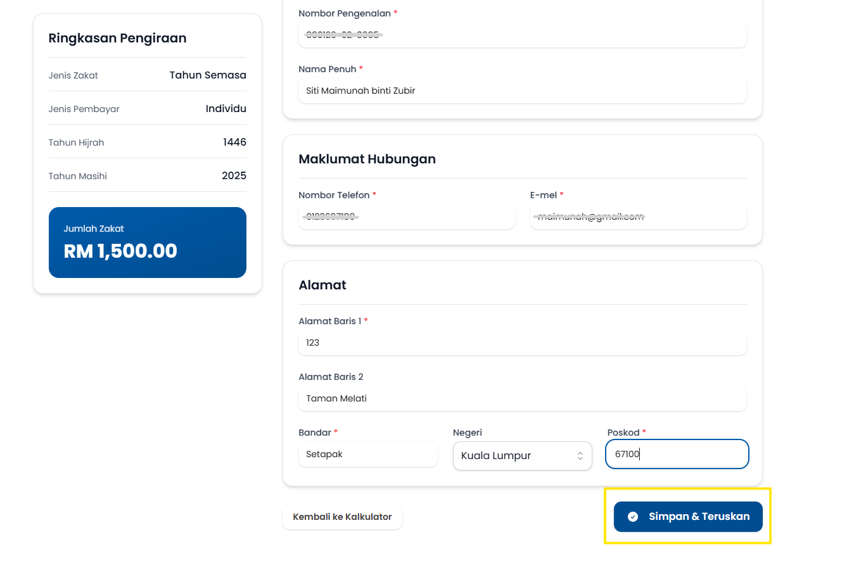
Task: Focus the Bandar field containing Setapak
Action: click(x=367, y=454)
